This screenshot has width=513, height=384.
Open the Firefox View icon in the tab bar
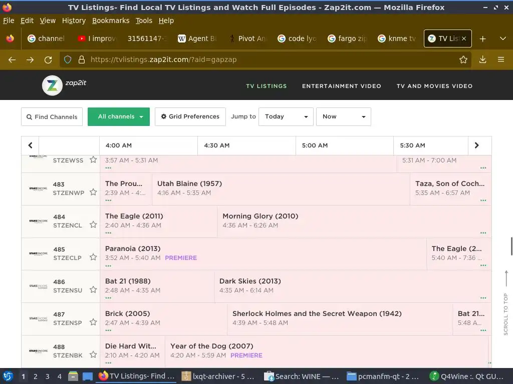[10, 38]
